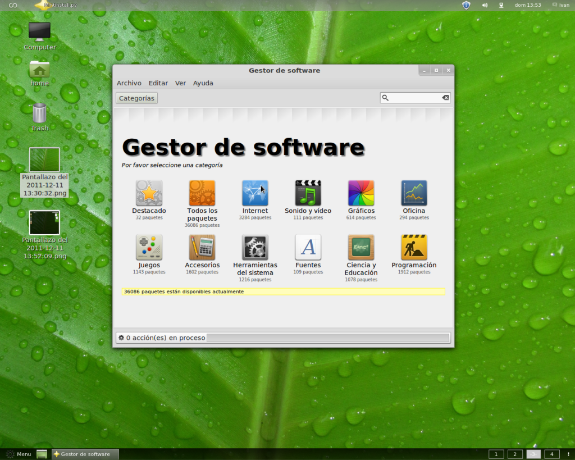Select the Oficina category icon
575x460 pixels.
(x=414, y=191)
